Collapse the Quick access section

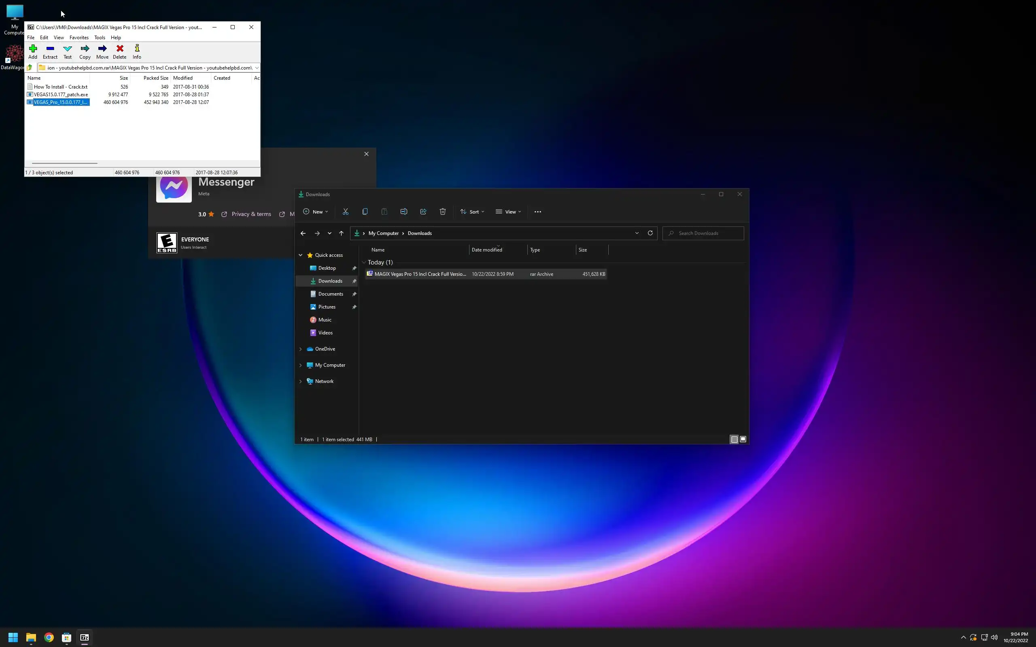pyautogui.click(x=301, y=255)
